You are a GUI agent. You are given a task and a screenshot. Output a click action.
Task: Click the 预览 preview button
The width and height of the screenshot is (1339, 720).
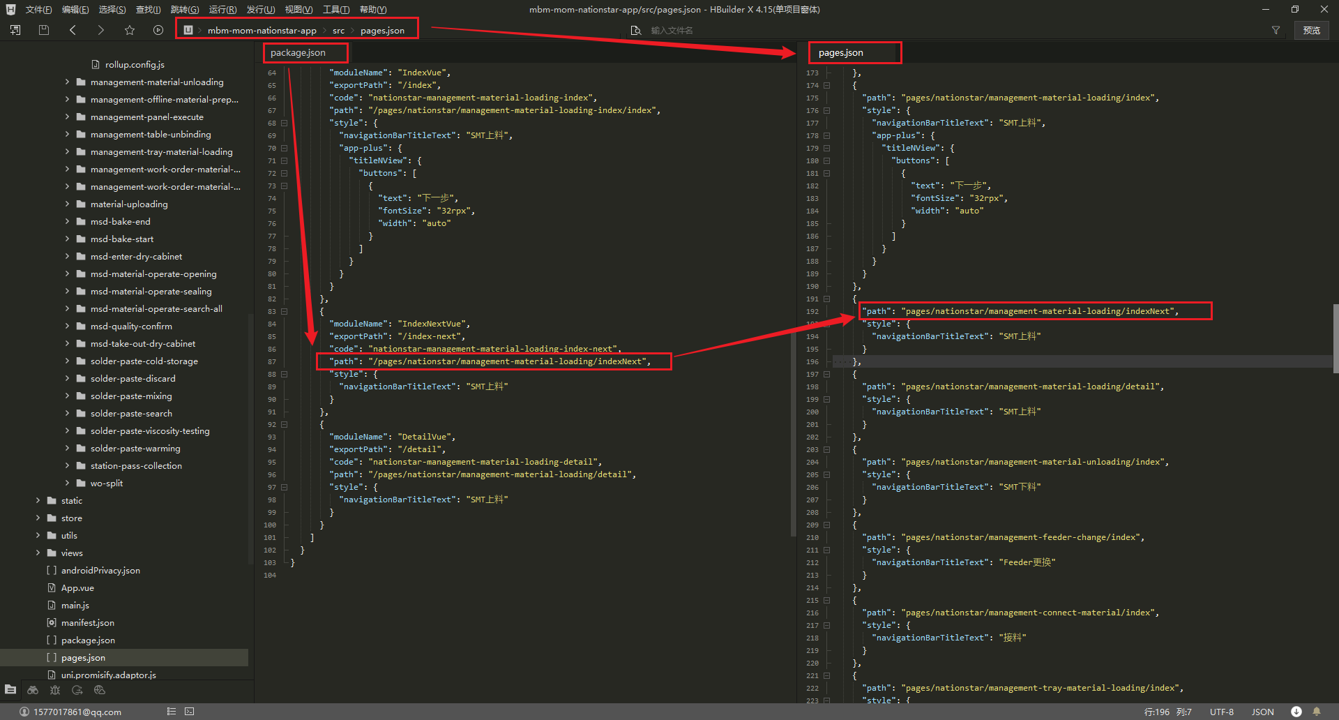point(1312,30)
